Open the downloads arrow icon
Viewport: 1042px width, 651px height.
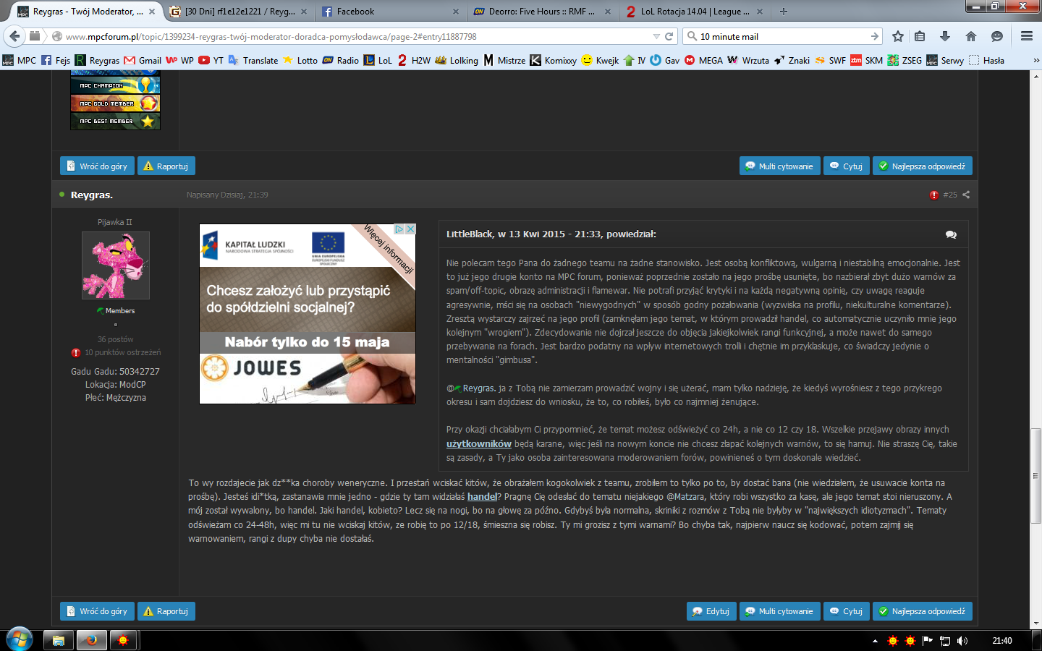(x=945, y=36)
